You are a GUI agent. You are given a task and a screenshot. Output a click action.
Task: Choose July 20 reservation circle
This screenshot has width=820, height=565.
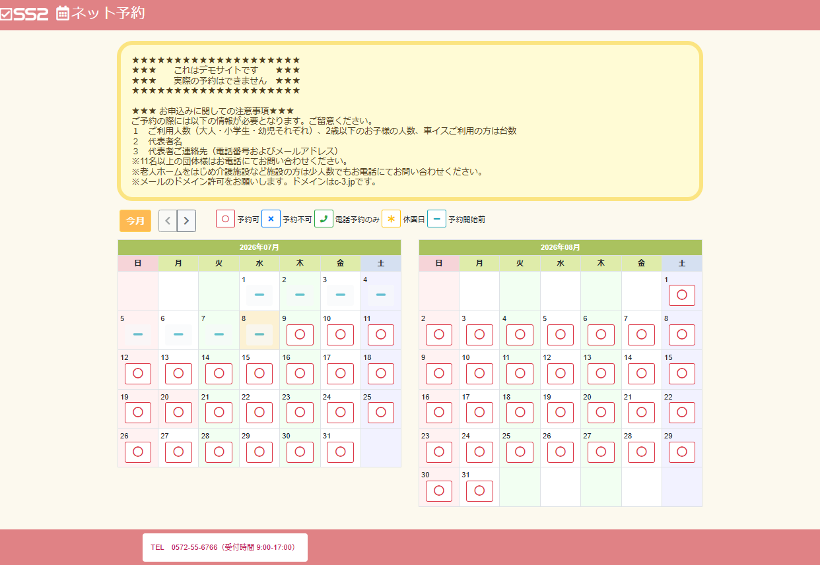point(178,413)
